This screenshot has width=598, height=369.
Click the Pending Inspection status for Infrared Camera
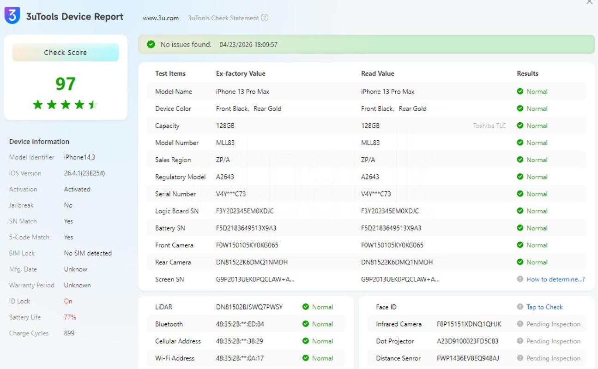(553, 324)
